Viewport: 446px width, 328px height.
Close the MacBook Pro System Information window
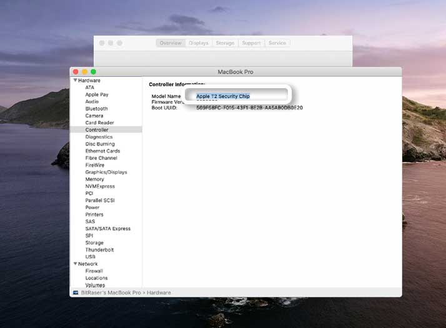(76, 72)
